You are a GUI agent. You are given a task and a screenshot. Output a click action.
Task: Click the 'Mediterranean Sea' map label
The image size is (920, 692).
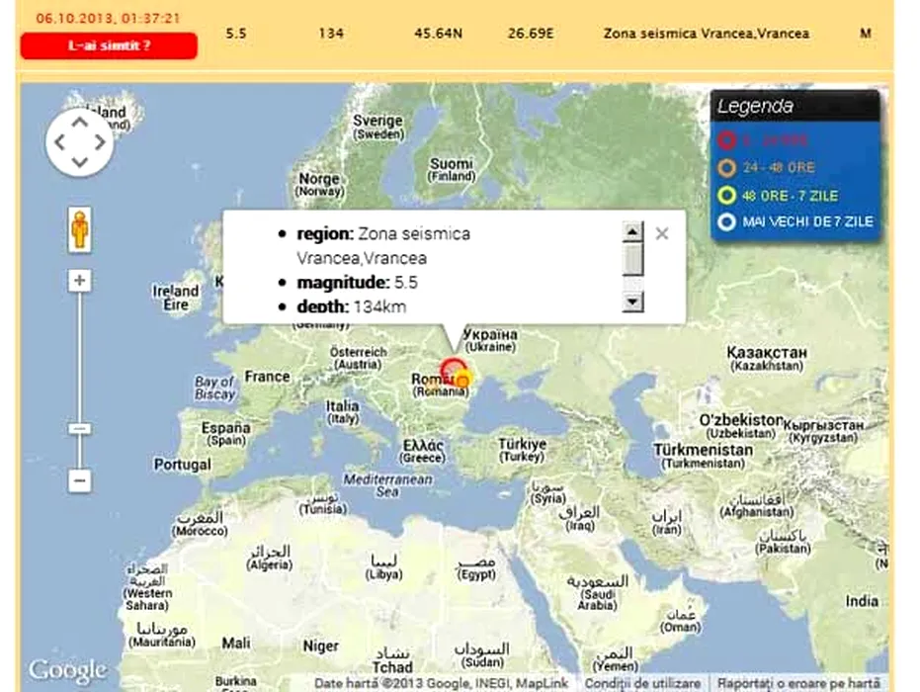click(x=387, y=485)
